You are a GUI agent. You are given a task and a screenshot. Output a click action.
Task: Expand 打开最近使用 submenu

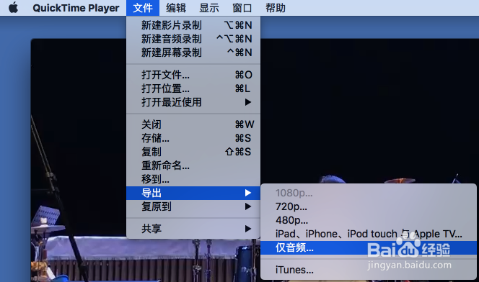pyautogui.click(x=193, y=102)
